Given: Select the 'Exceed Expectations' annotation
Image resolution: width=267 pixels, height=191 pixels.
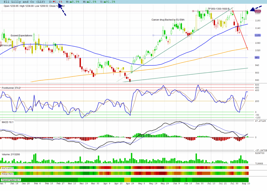Looking at the screenshot, I should [21, 36].
